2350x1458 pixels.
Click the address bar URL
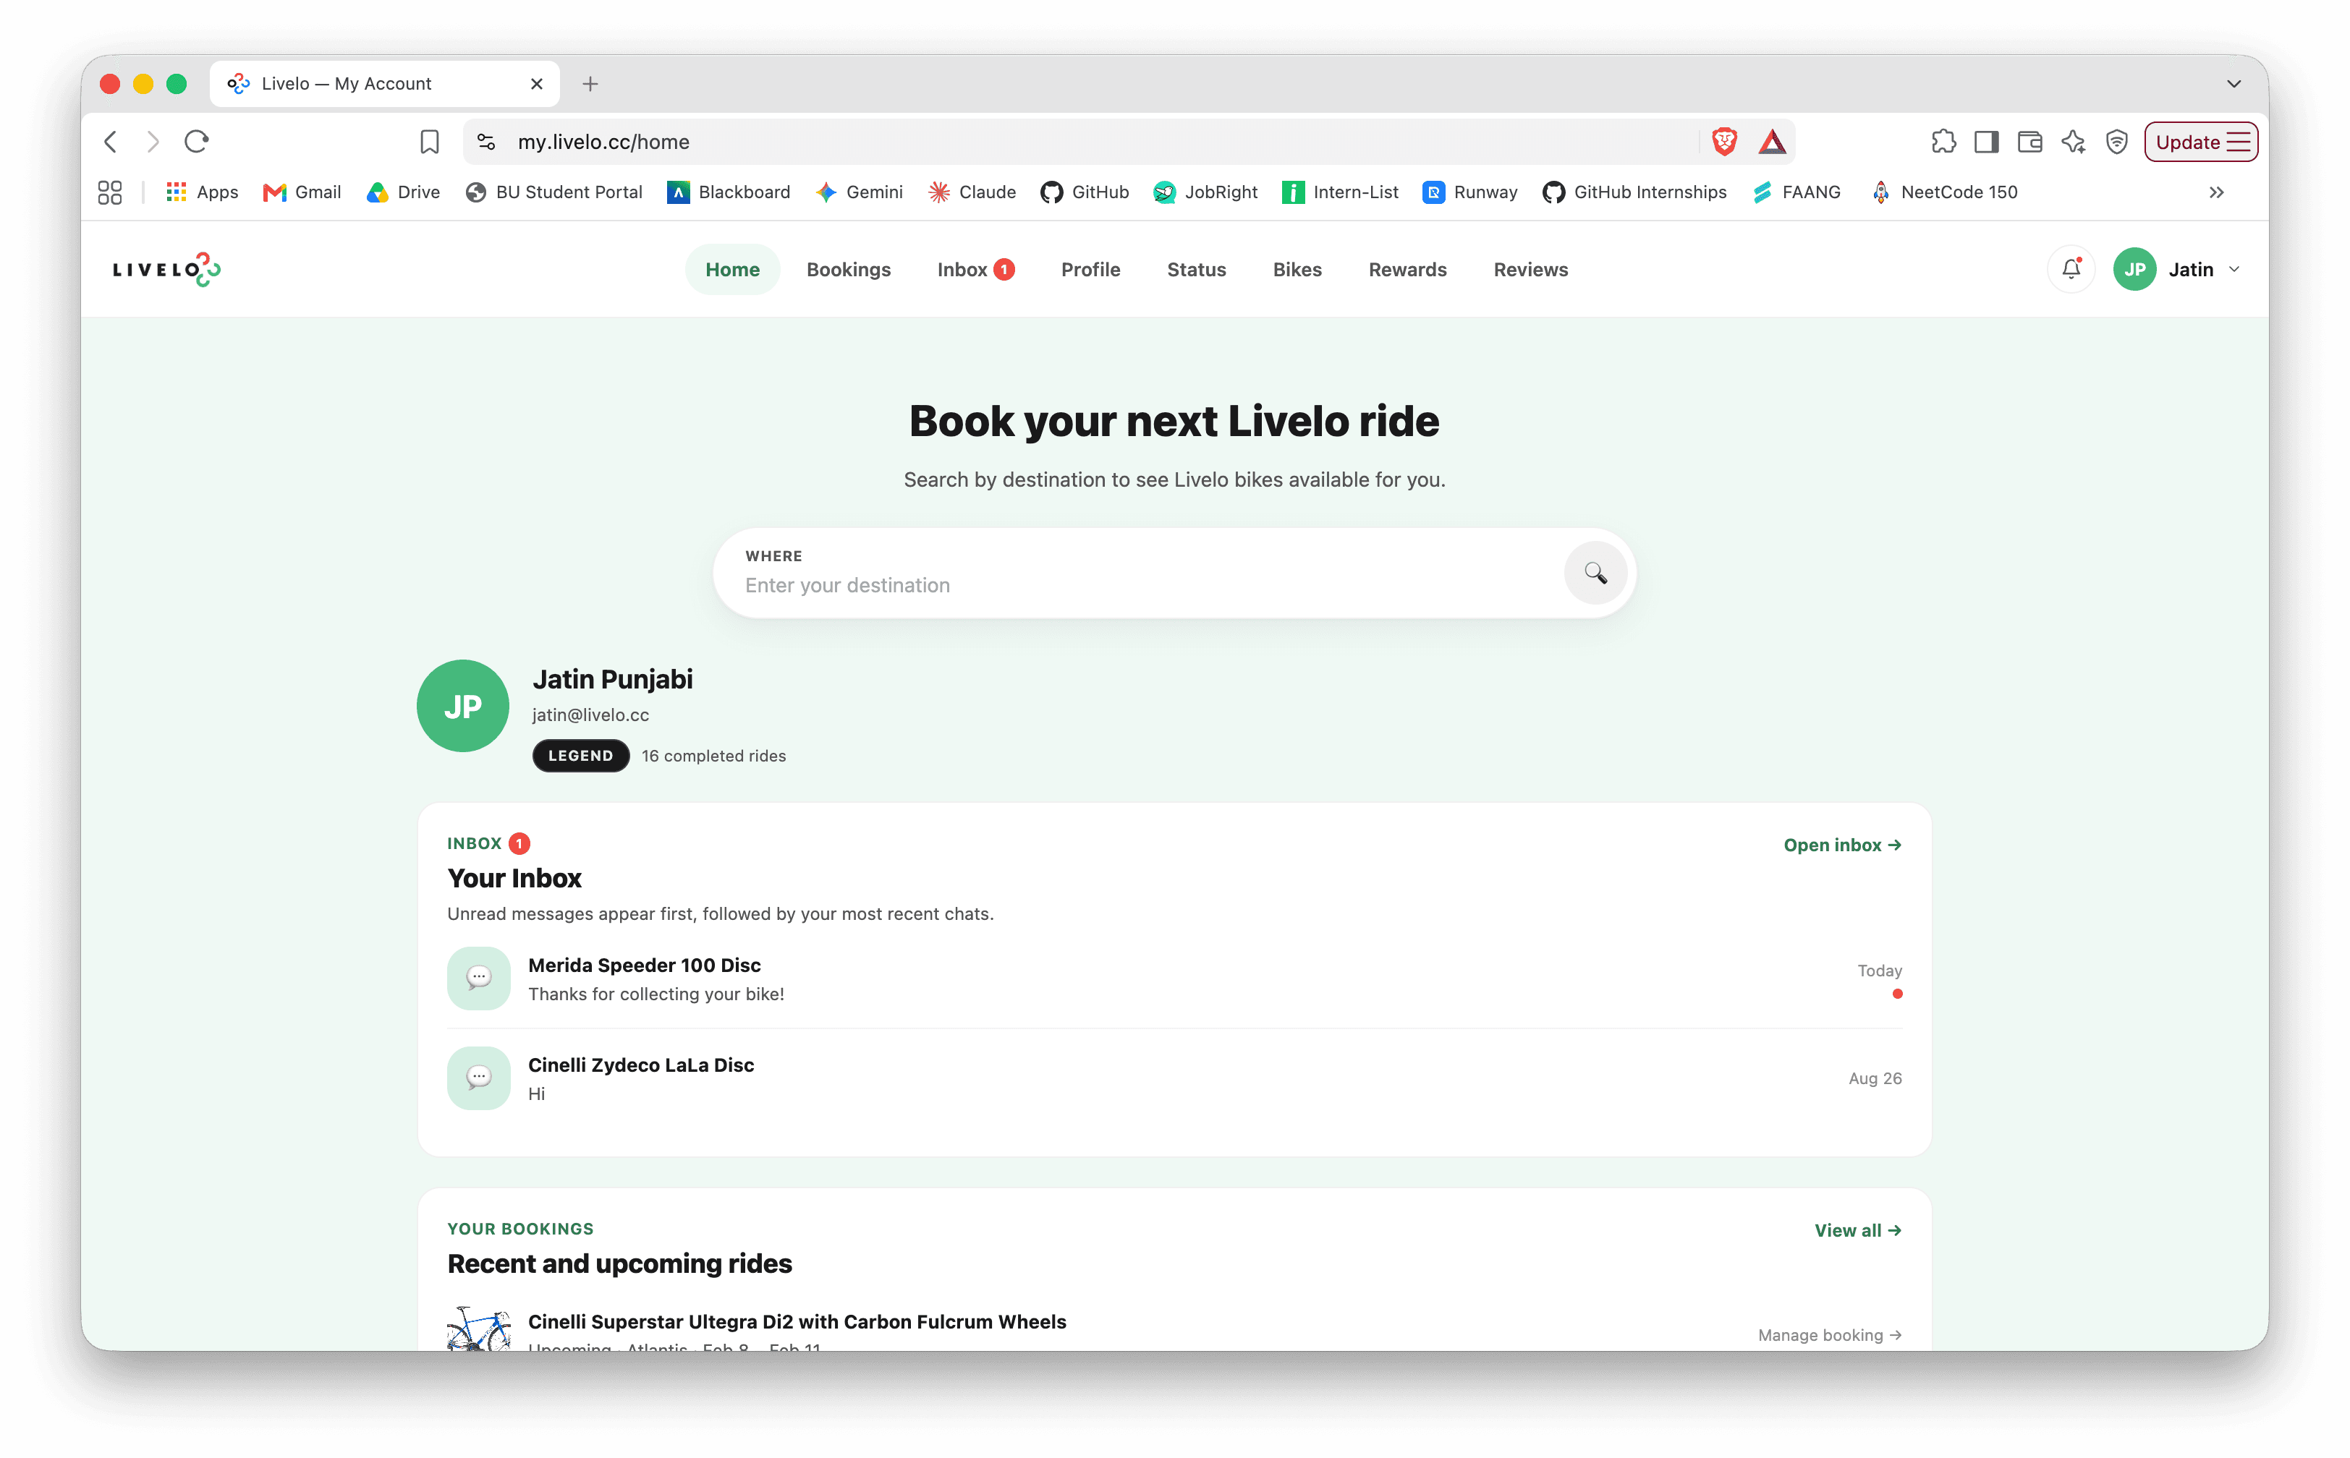coord(604,142)
